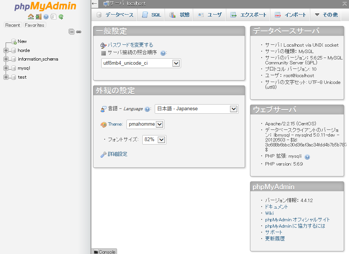Click the パスワードを変更する link
Viewport: 349px width, 254px height.
click(130, 45)
